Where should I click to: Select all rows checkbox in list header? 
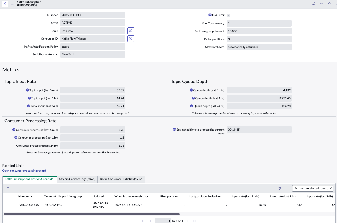coord(7,197)
